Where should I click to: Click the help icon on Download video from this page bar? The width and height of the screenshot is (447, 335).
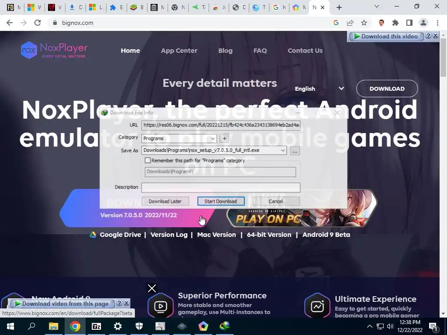(x=120, y=303)
